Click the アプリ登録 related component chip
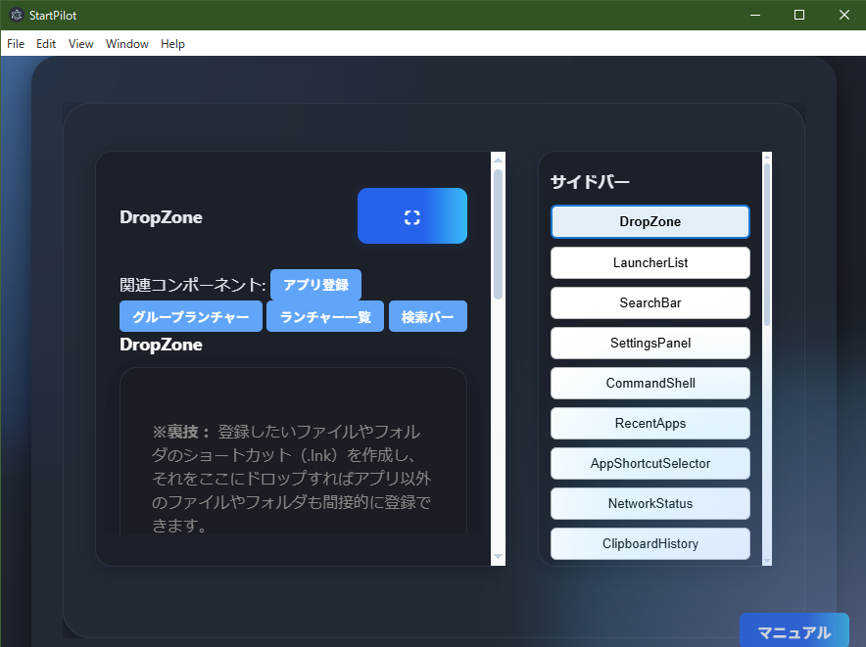The width and height of the screenshot is (866, 647). (x=315, y=285)
